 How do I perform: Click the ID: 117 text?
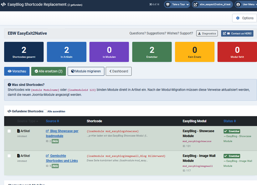point(187,171)
